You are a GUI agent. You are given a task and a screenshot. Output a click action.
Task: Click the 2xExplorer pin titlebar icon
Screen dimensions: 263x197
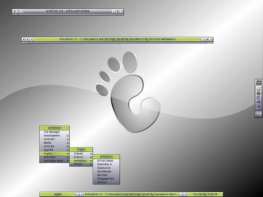click(28, 39)
